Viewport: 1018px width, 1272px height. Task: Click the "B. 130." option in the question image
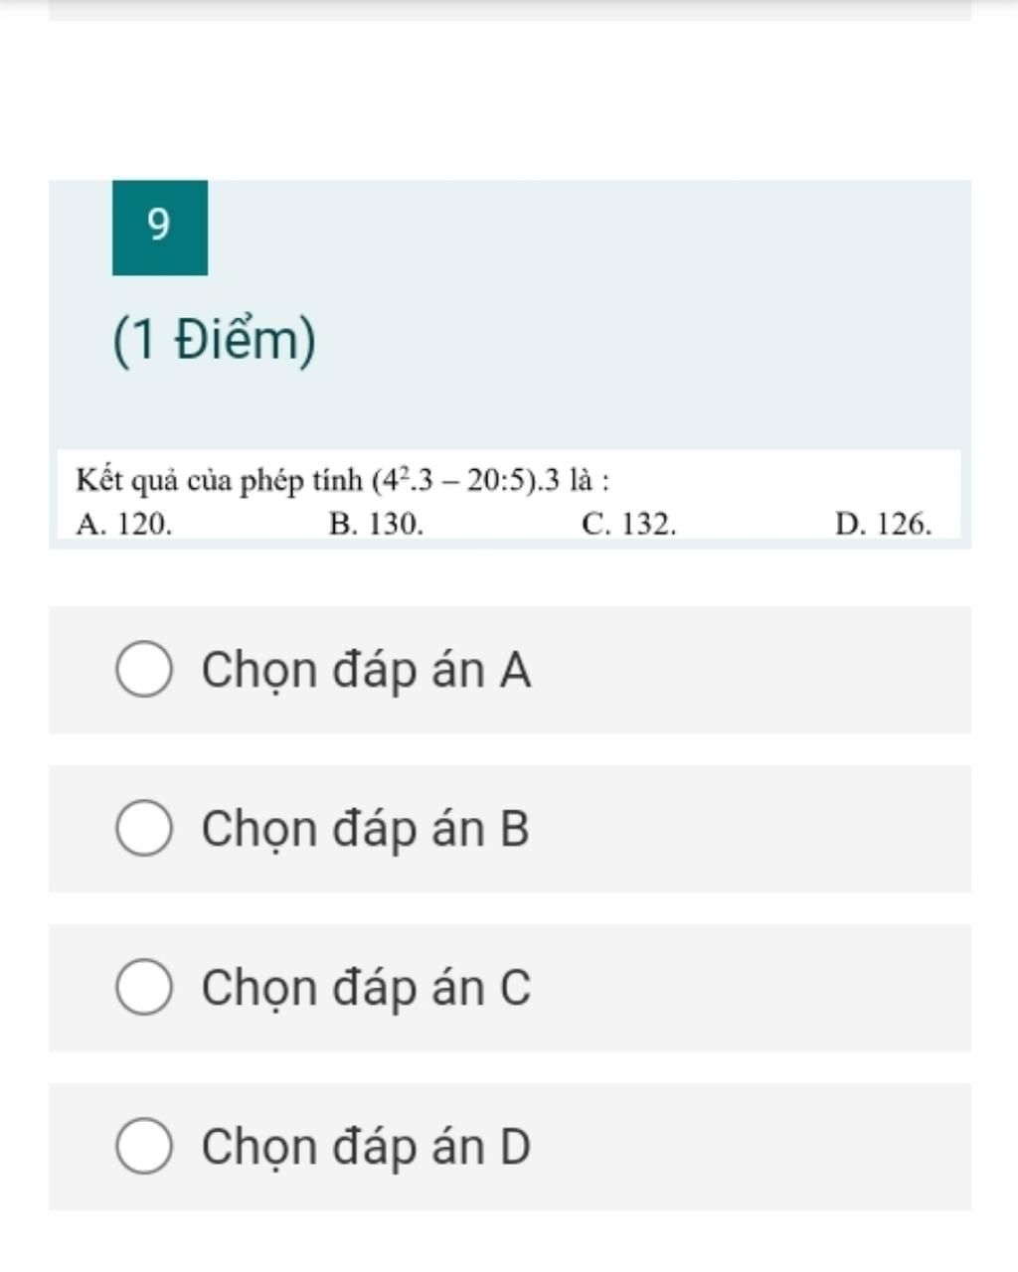376,524
